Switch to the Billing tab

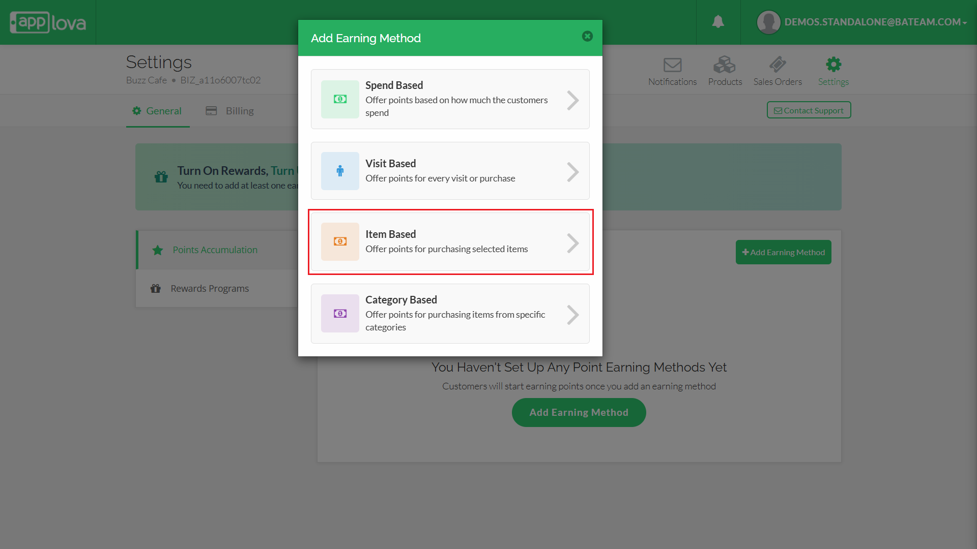229,111
